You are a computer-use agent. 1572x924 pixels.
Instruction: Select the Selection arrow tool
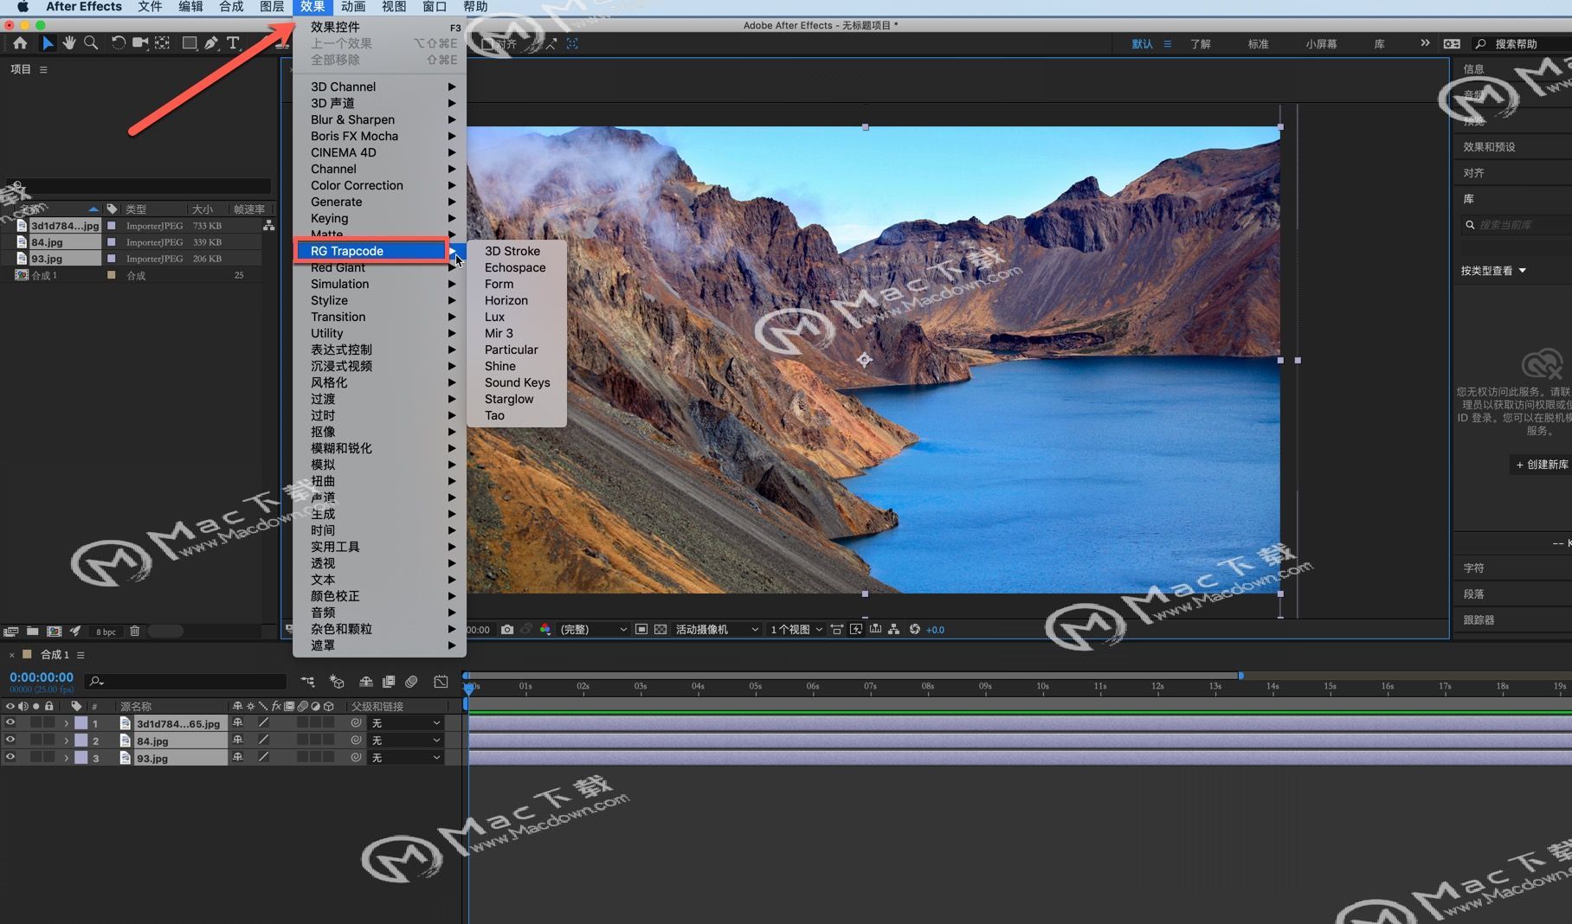click(x=48, y=43)
